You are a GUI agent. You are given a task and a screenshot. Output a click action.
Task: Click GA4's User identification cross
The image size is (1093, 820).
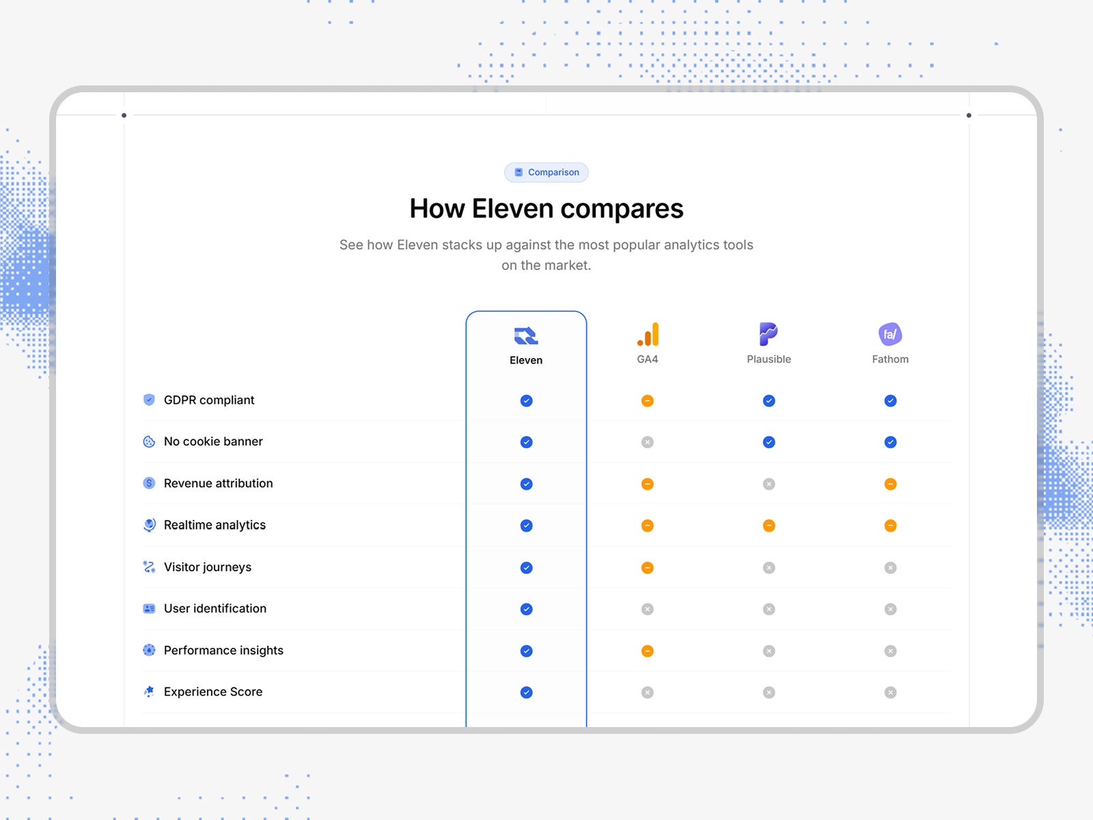[x=648, y=609]
